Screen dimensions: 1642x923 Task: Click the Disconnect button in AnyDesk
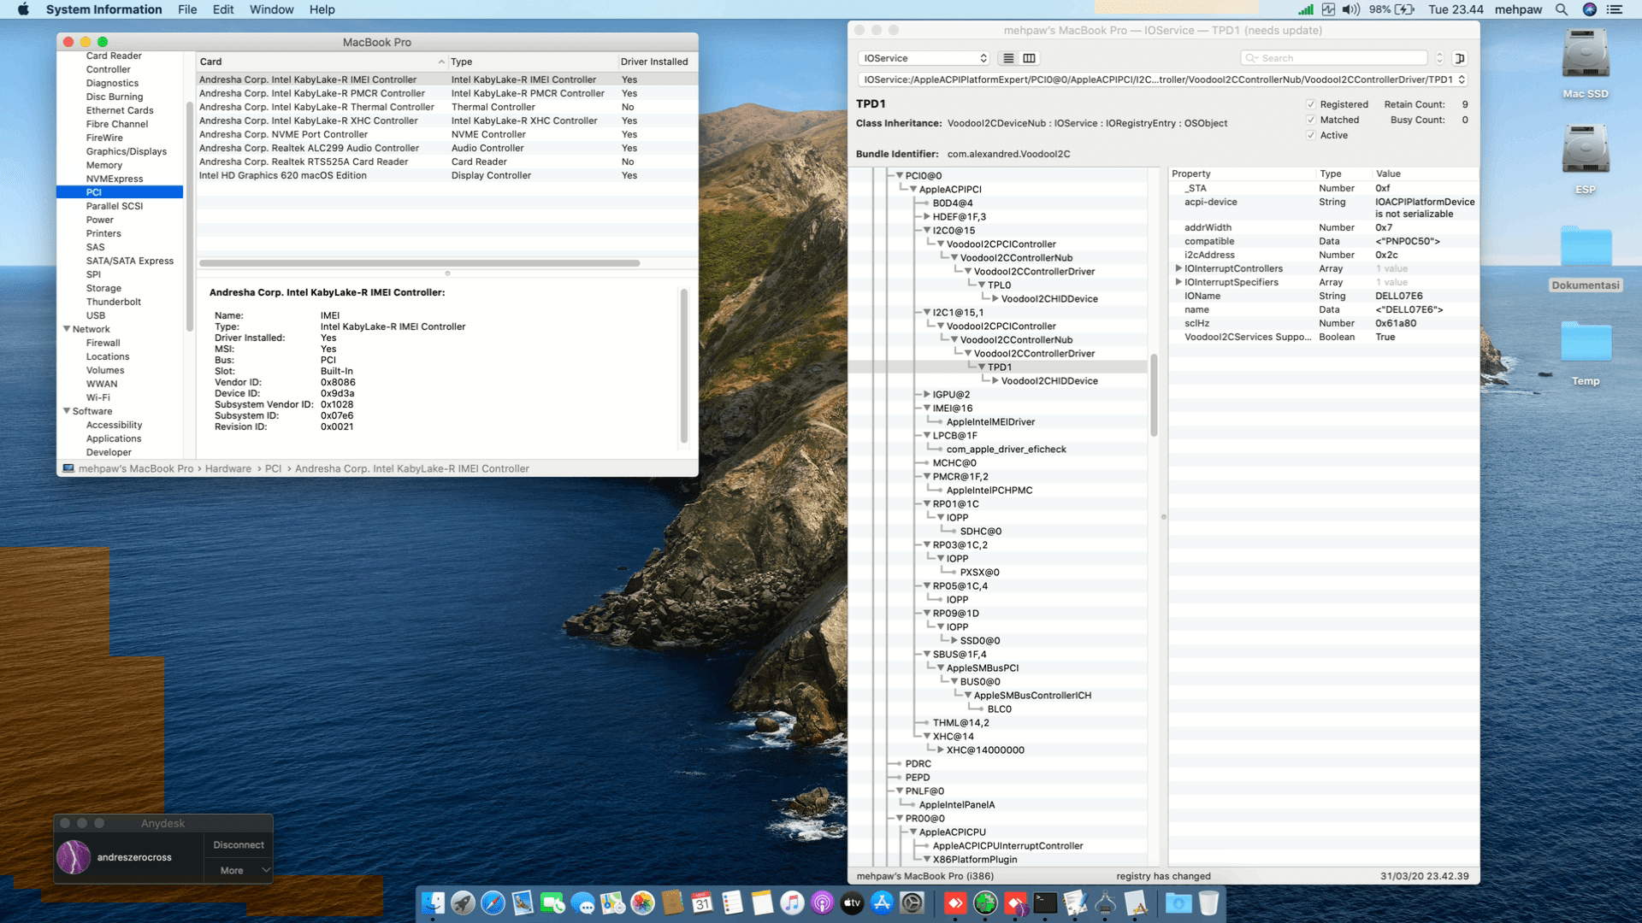point(238,844)
